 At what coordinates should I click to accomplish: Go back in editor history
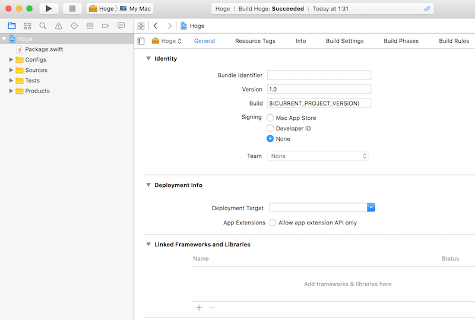click(x=156, y=26)
